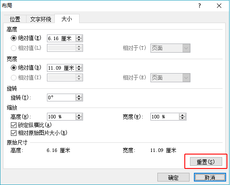Screen dimensions: 230x185
Task: Click the 重置(S) button
Action: point(206,161)
